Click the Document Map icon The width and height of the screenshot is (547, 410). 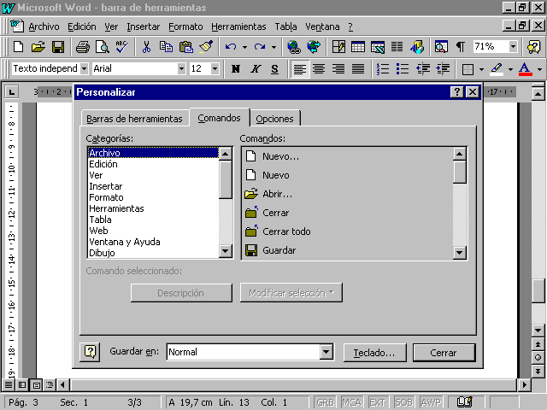[x=441, y=47]
